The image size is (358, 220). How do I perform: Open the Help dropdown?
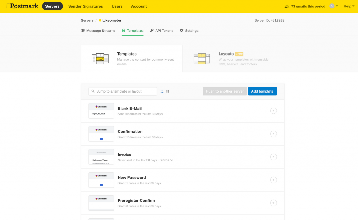[x=349, y=6]
